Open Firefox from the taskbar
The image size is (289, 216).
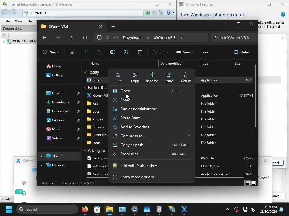[85, 209]
